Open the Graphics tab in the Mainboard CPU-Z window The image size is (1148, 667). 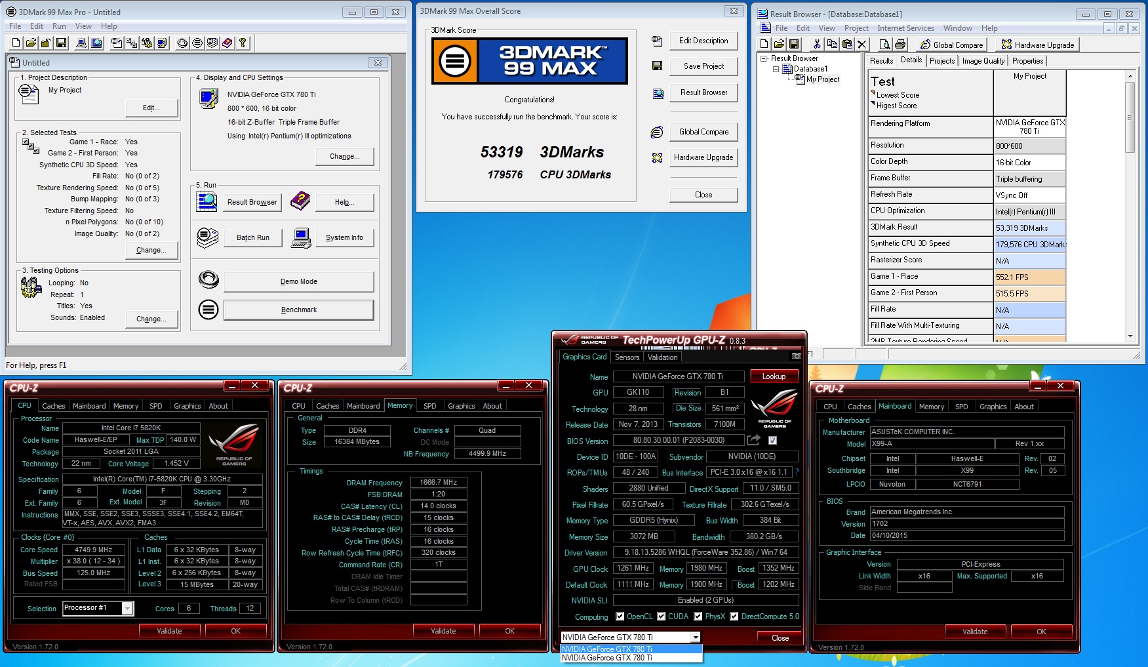(993, 407)
